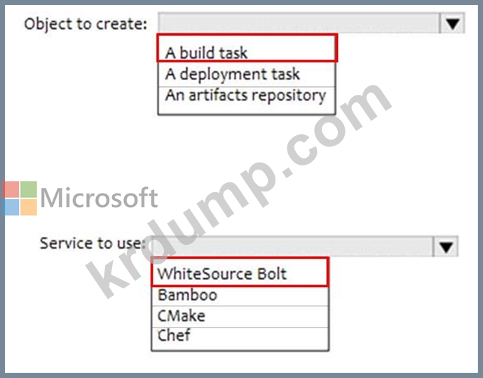
Task: Click the Microsoft four-square logo
Action: [20, 198]
